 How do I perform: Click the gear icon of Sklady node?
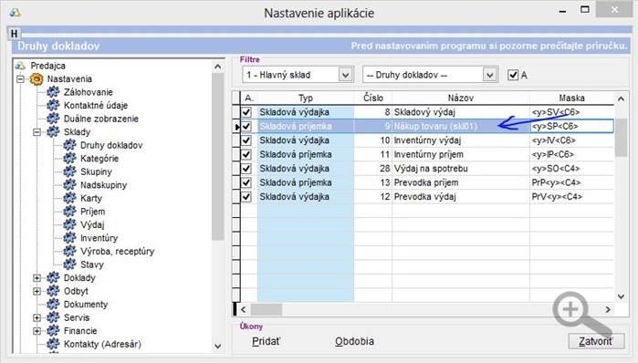click(x=53, y=131)
